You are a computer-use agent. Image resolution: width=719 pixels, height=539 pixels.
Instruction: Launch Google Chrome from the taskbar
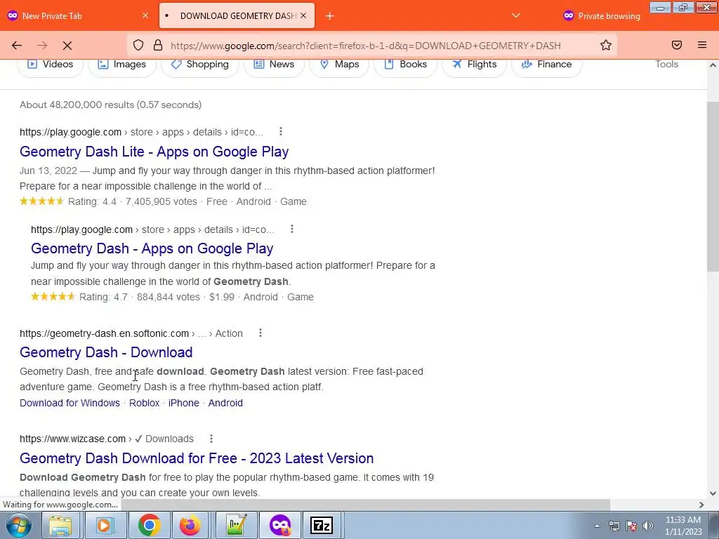pyautogui.click(x=149, y=525)
